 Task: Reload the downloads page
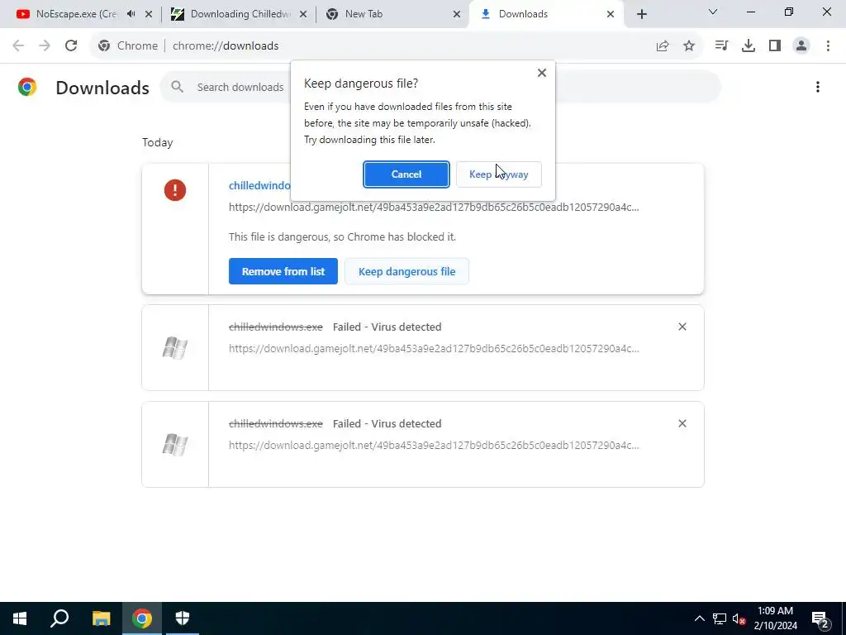pyautogui.click(x=71, y=46)
